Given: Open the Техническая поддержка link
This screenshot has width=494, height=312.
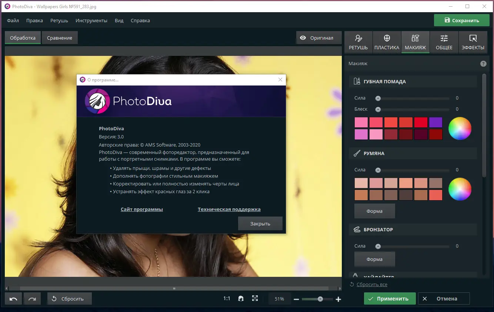Looking at the screenshot, I should tap(229, 209).
